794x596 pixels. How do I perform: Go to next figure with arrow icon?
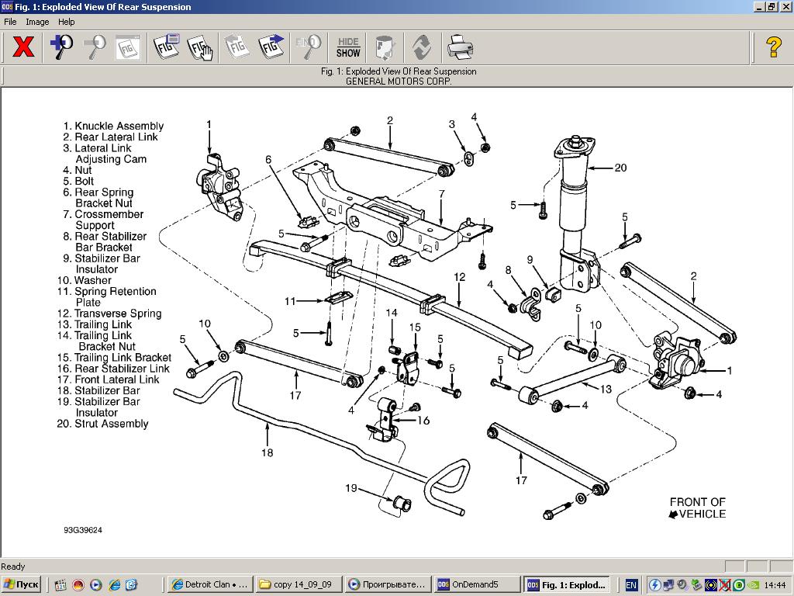click(x=271, y=47)
